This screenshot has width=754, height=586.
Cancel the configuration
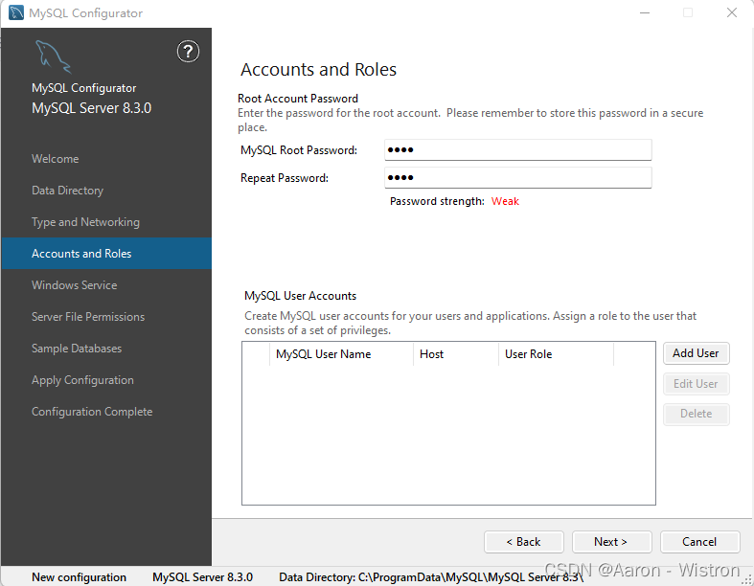tap(699, 542)
